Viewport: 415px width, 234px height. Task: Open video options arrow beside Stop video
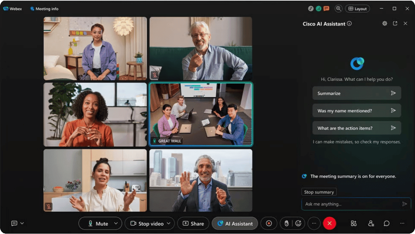coord(169,223)
